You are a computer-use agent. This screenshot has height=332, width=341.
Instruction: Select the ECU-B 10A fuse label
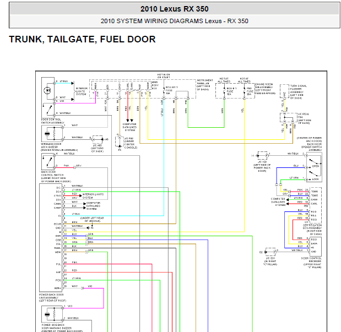pos(231,91)
